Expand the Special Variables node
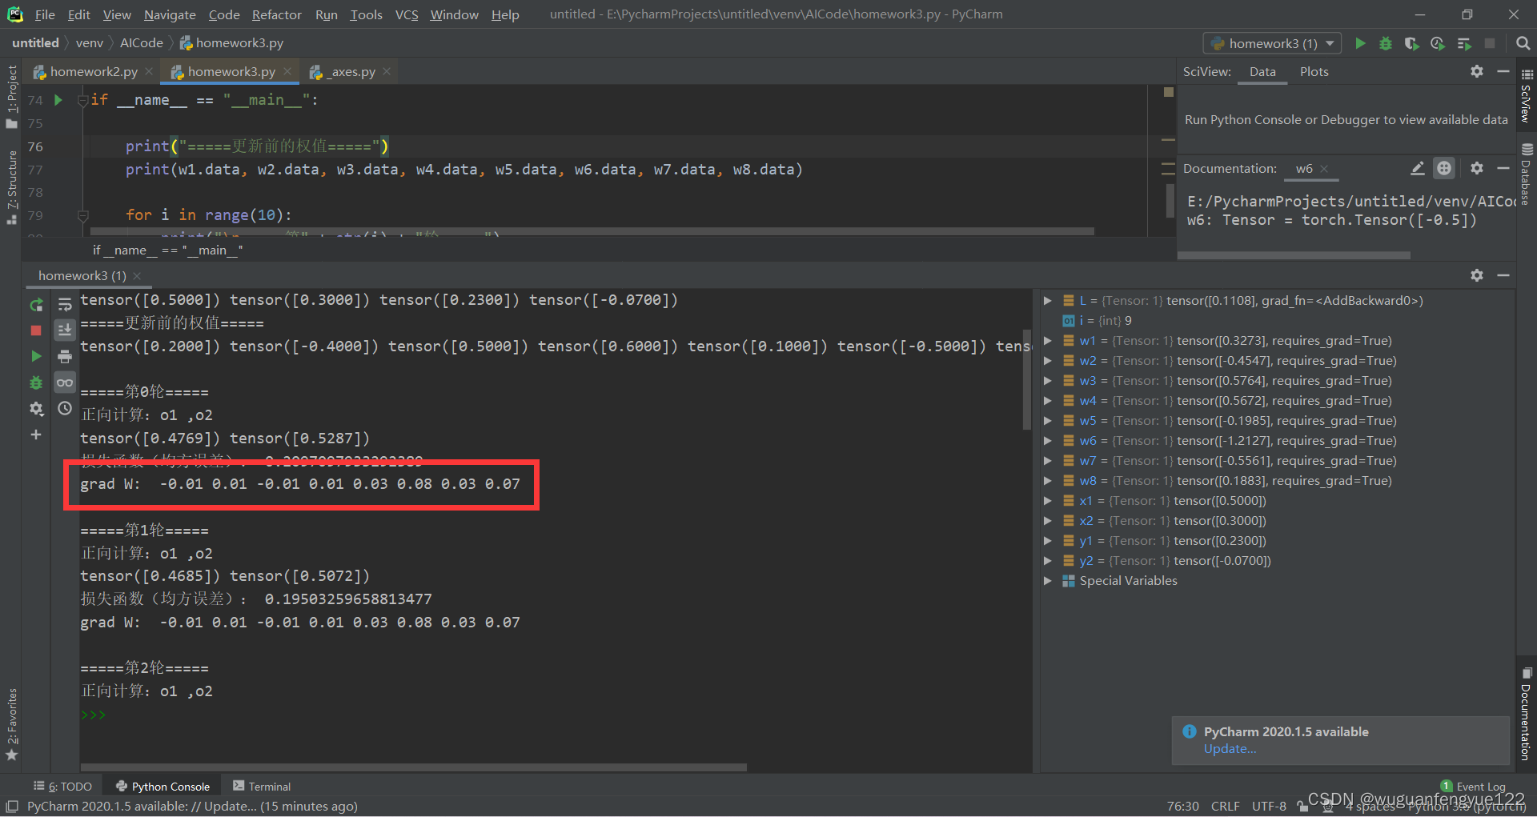Screen dimensions: 1537x817 pos(1047,581)
